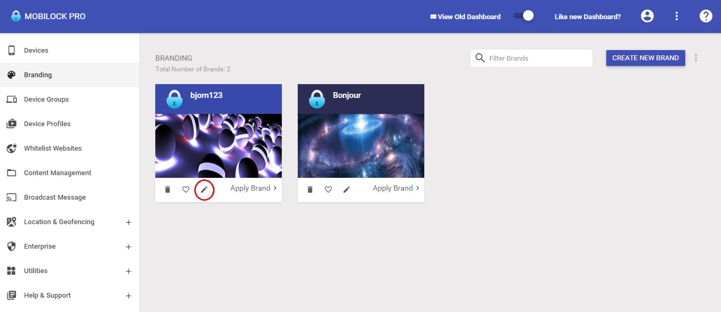Click the bjorn123 lock logo
Viewport: 721px width, 312px height.
(x=175, y=99)
